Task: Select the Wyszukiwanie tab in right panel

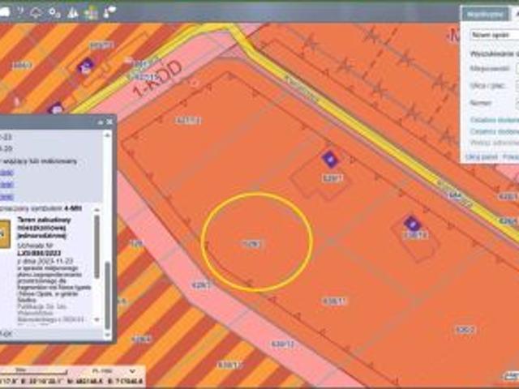Action: click(485, 13)
